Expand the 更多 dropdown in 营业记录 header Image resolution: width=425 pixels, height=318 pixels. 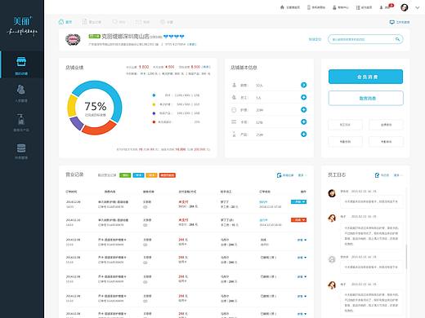point(302,175)
